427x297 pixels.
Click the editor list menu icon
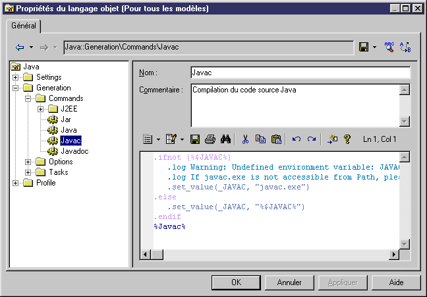tap(148, 139)
